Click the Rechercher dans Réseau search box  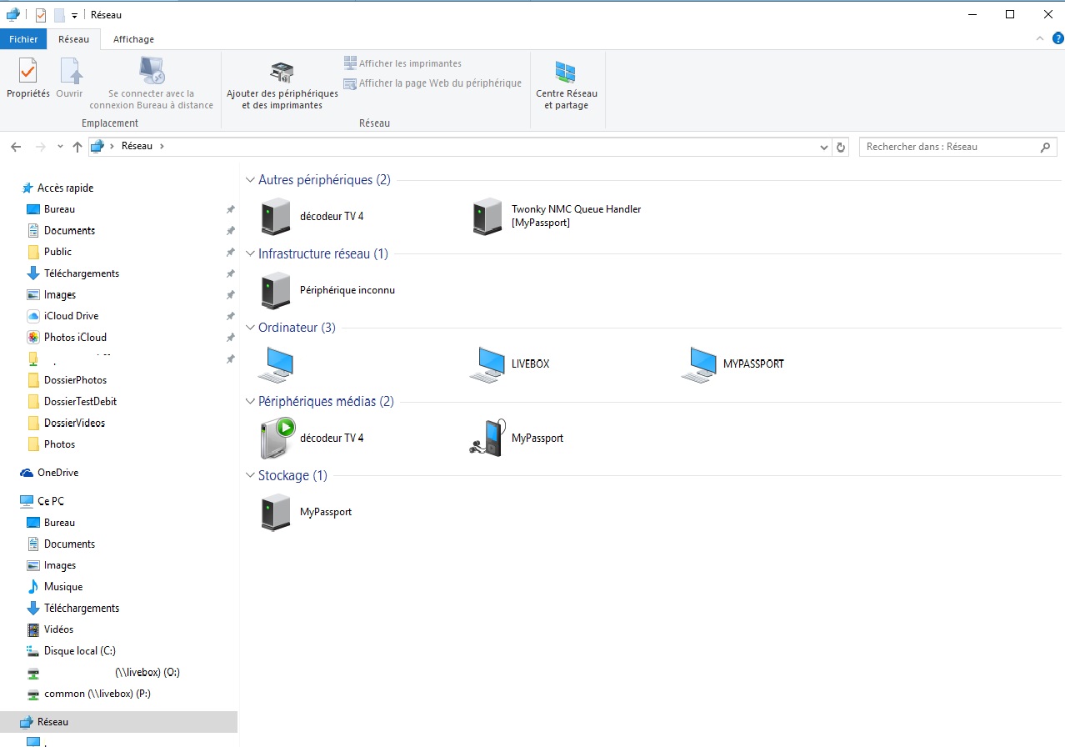[x=950, y=147]
